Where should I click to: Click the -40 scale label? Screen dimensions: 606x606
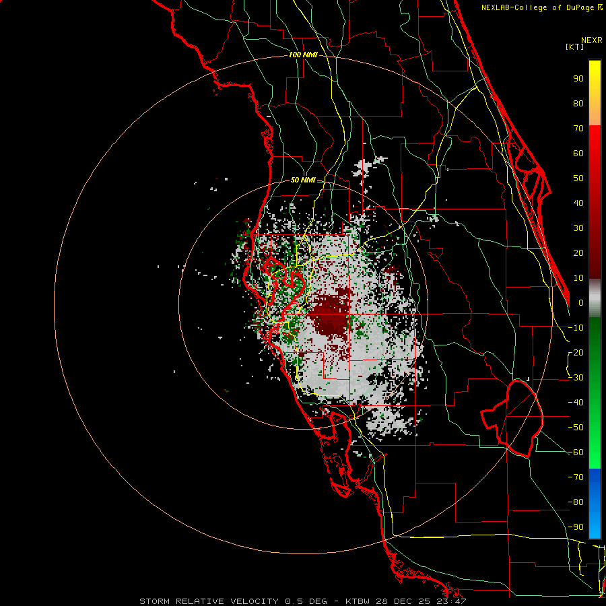576,403
